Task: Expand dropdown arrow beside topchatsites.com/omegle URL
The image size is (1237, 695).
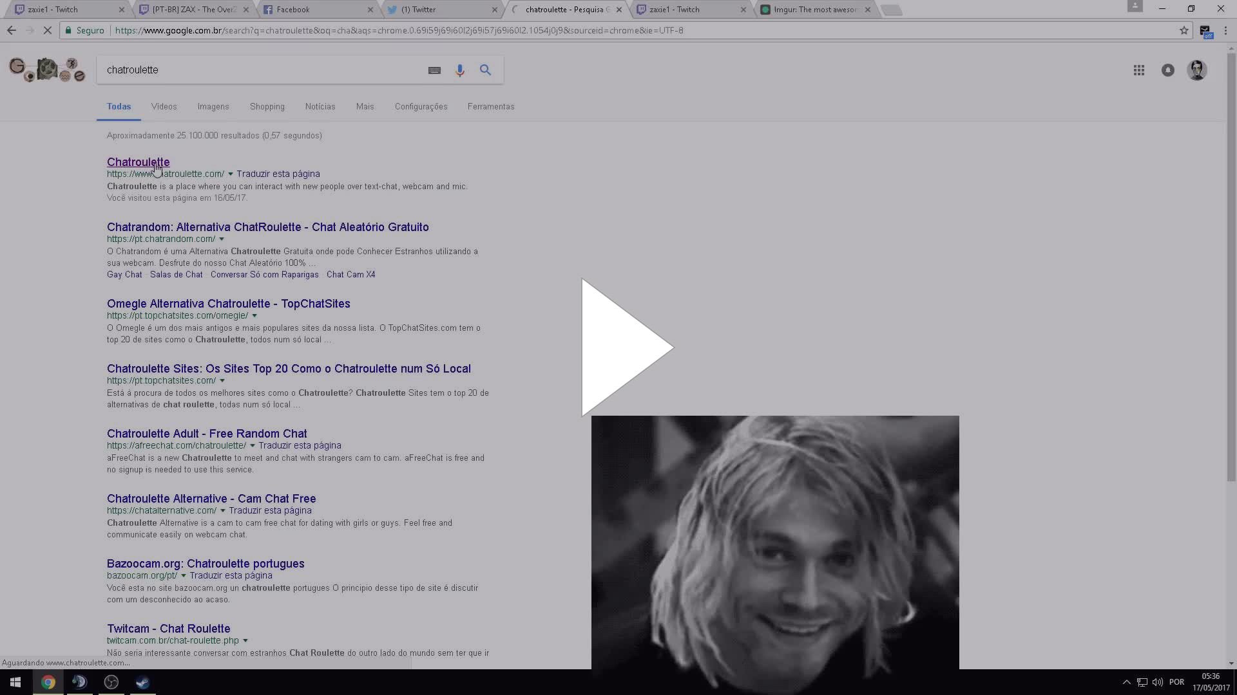Action: [x=254, y=316]
